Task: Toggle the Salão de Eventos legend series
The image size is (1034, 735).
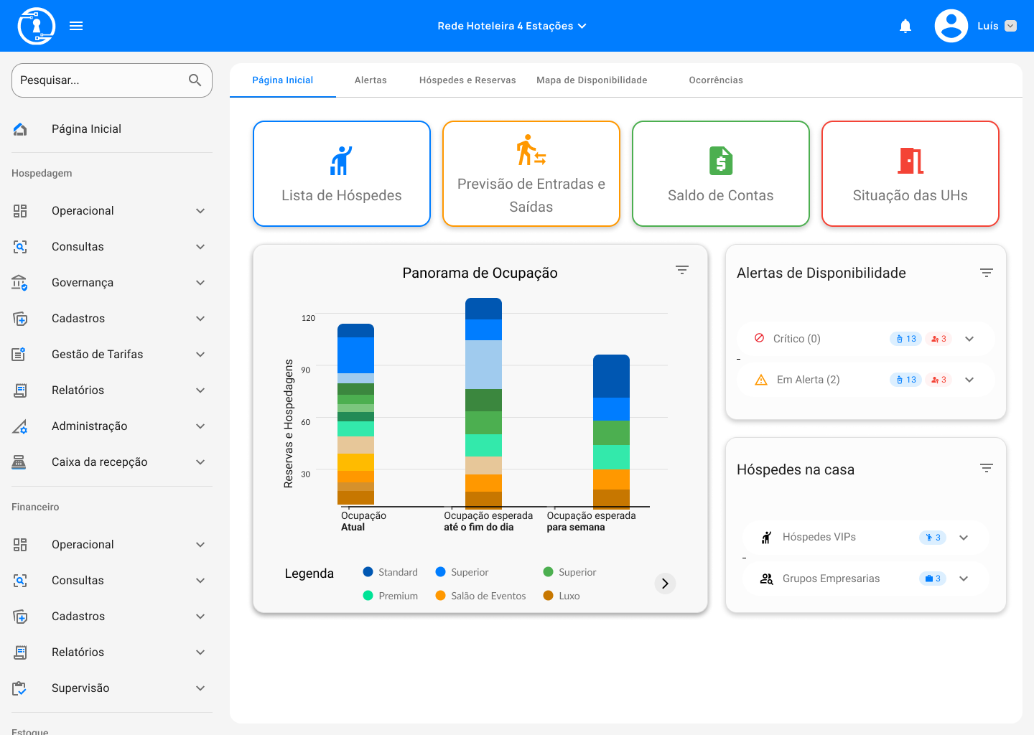Action: point(480,596)
